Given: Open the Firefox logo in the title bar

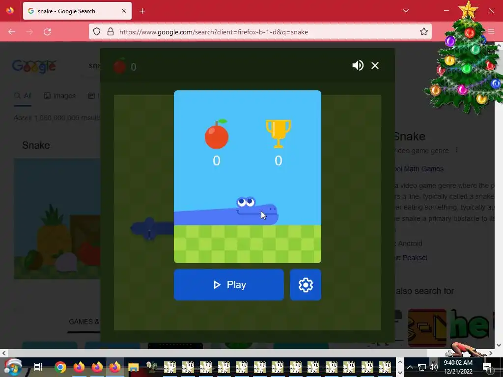Looking at the screenshot, I should point(10,11).
